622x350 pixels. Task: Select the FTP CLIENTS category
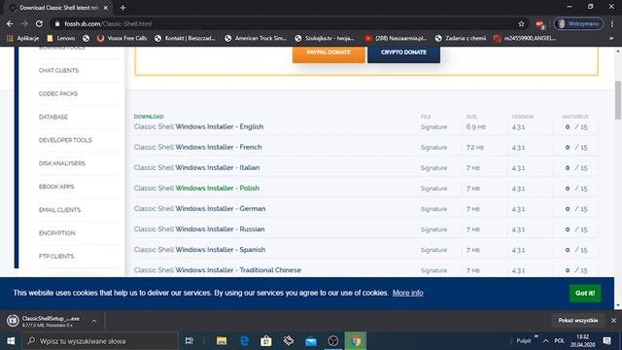56,256
